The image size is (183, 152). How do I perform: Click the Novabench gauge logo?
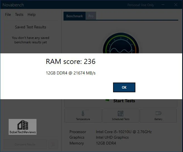pos(121,43)
